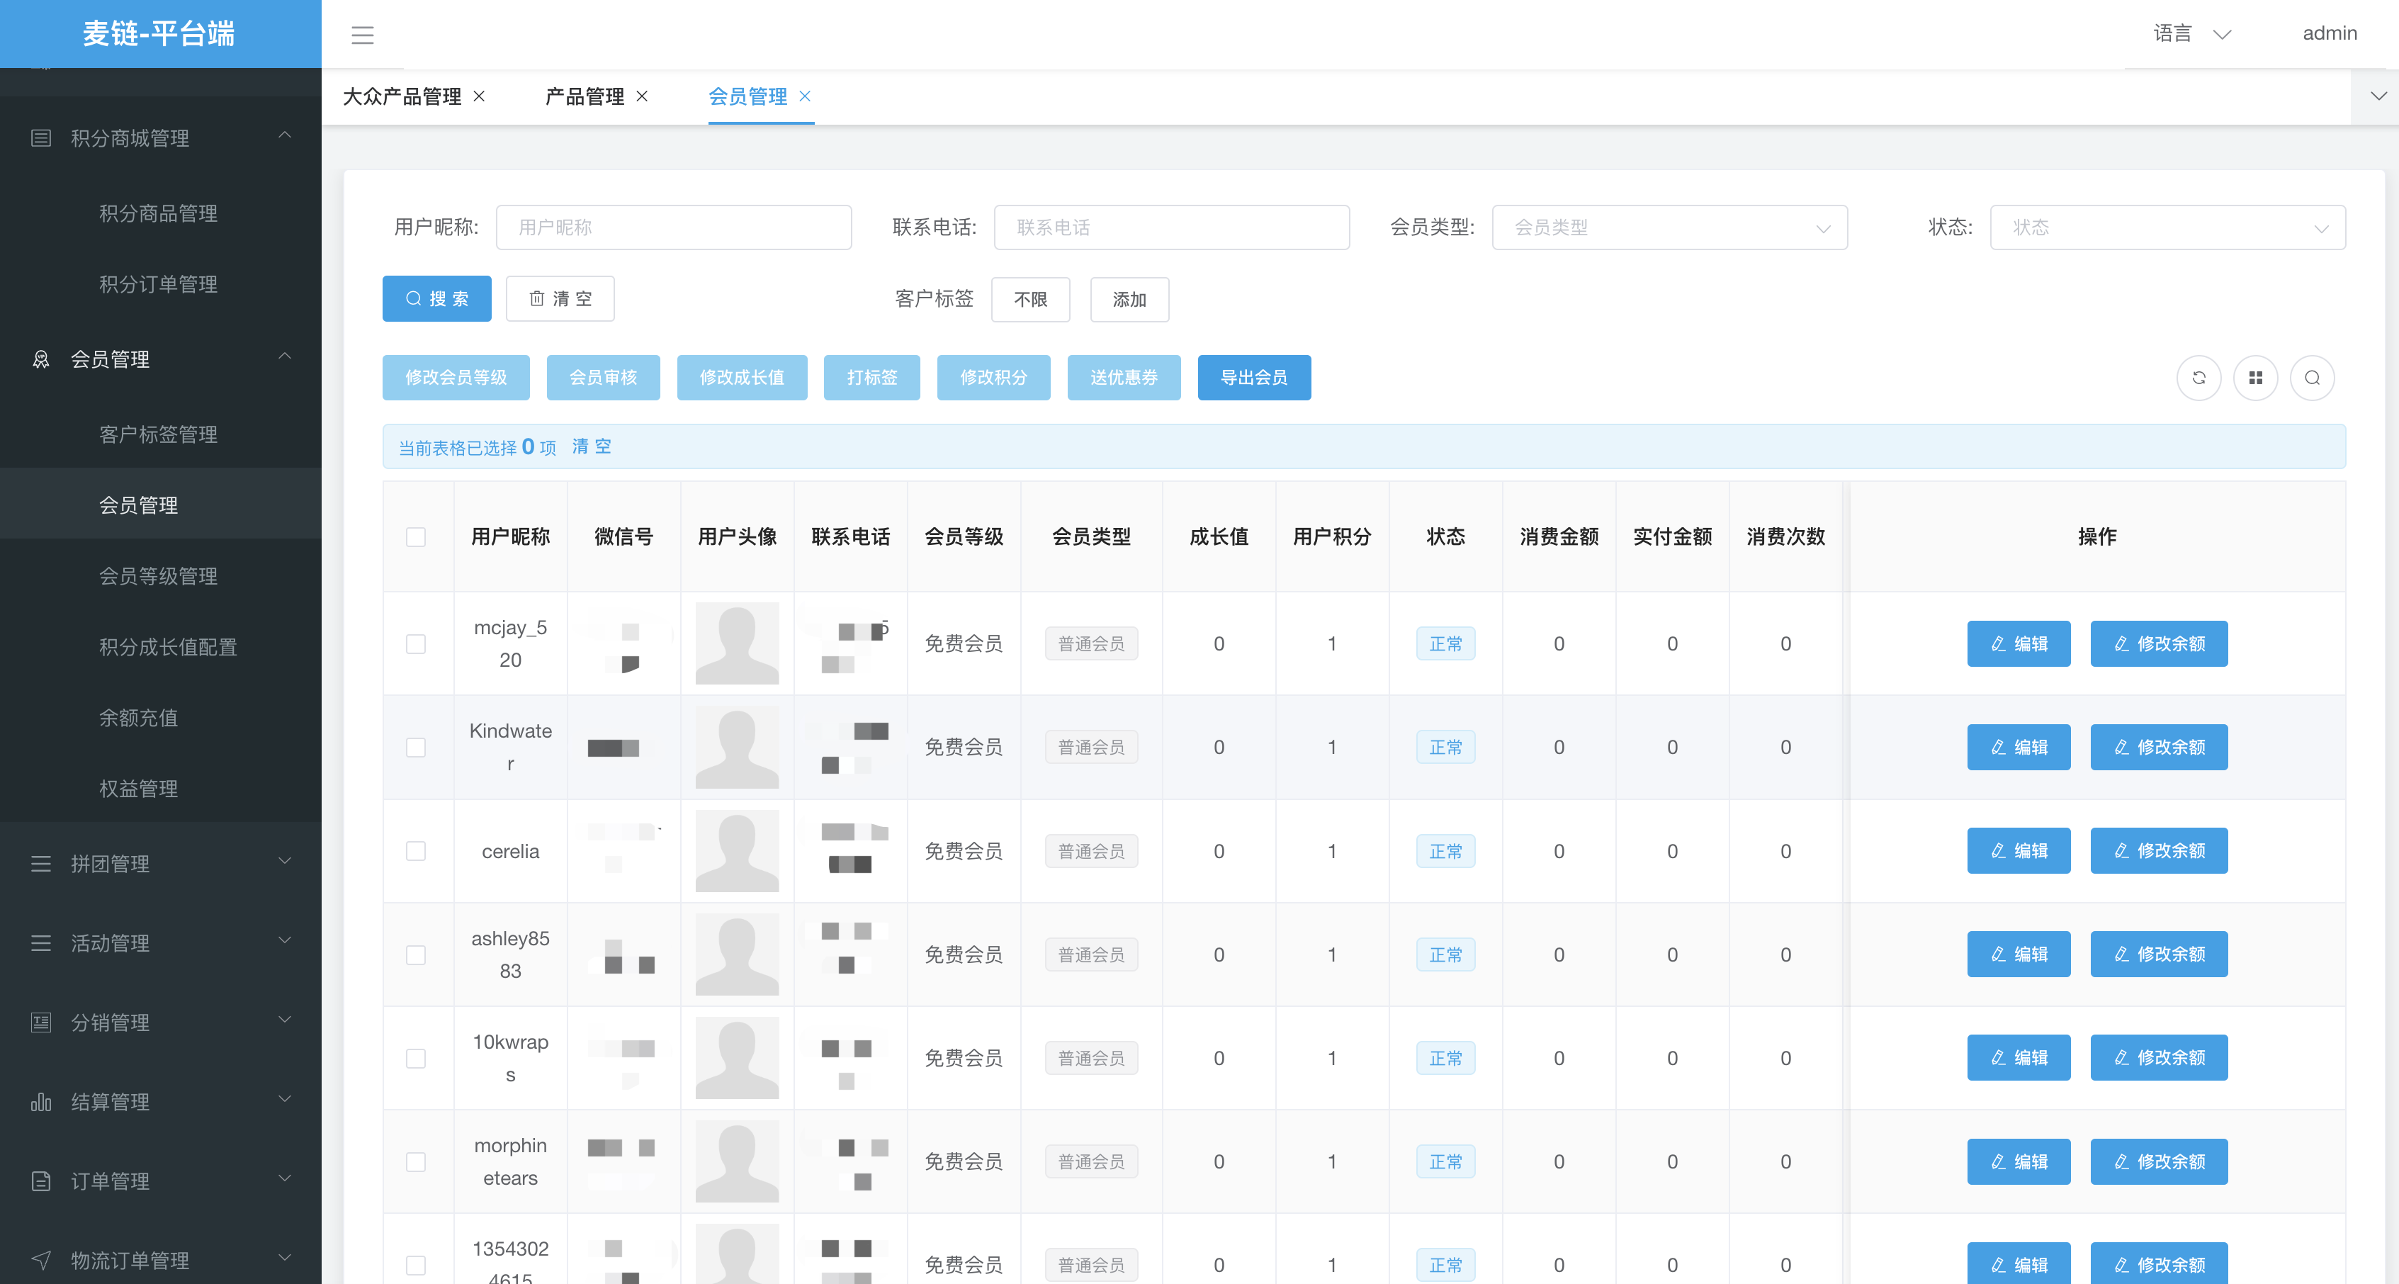
Task: Close the 产品管理 tab
Action: pos(642,96)
